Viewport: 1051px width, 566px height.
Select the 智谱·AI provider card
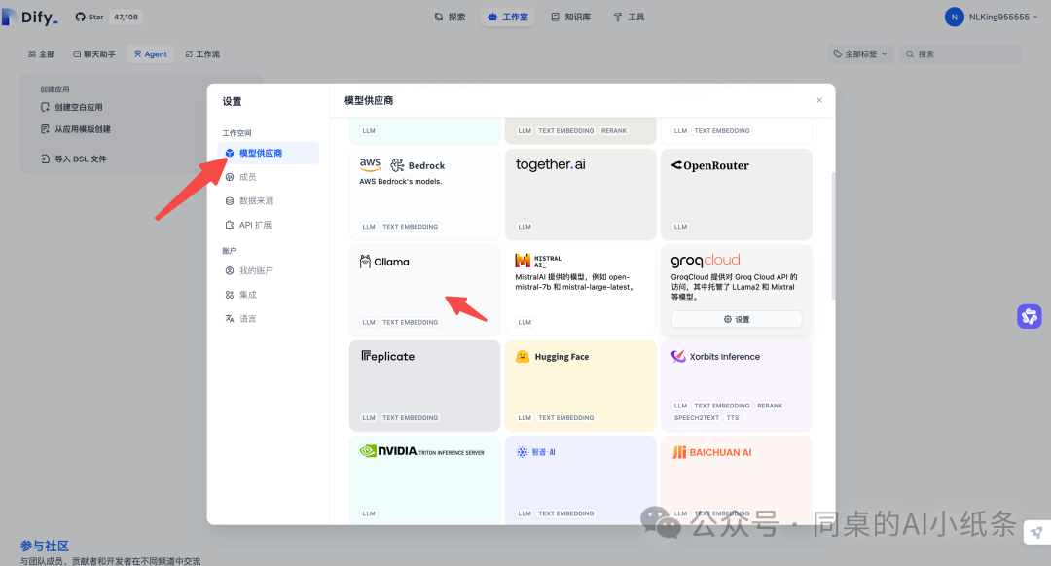tap(580, 480)
